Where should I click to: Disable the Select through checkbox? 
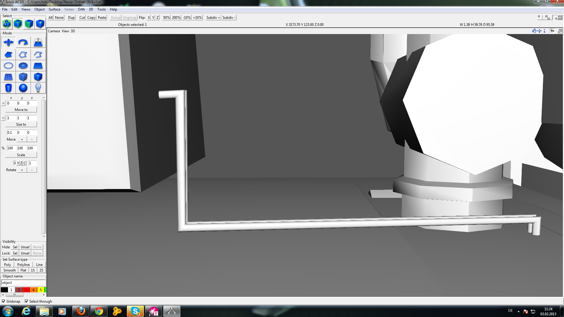pos(26,301)
